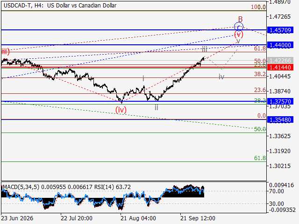The image size is (299, 224).
Task: Click the MACD(5,34,5) indicator label
Action: click(x=21, y=187)
